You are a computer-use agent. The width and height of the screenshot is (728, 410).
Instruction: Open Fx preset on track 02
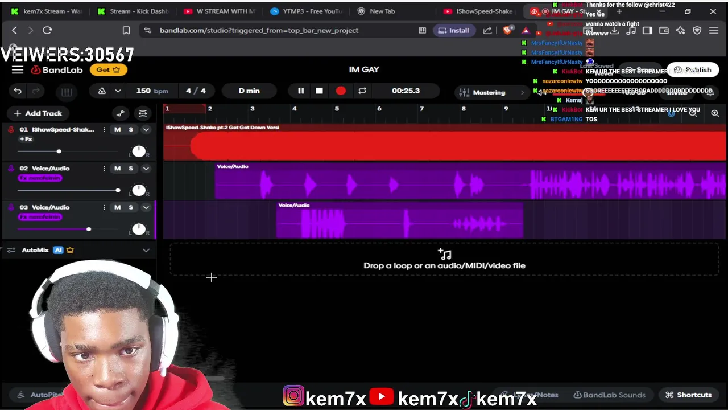(x=40, y=178)
